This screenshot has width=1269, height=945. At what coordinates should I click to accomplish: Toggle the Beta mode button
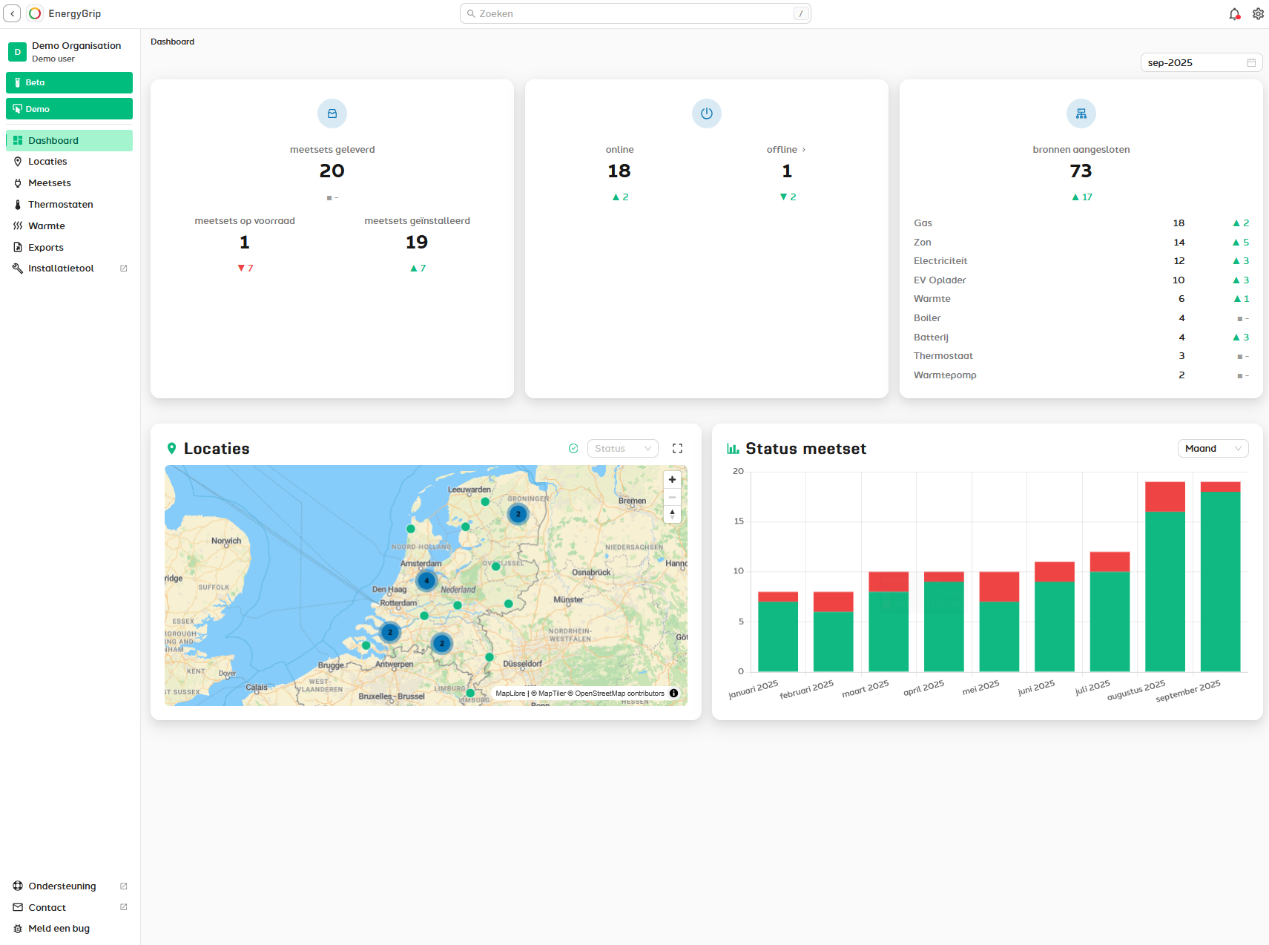pyautogui.click(x=69, y=82)
